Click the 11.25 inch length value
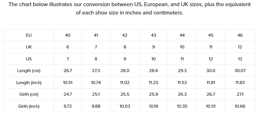This screenshot has height=118, width=259. (153, 83)
